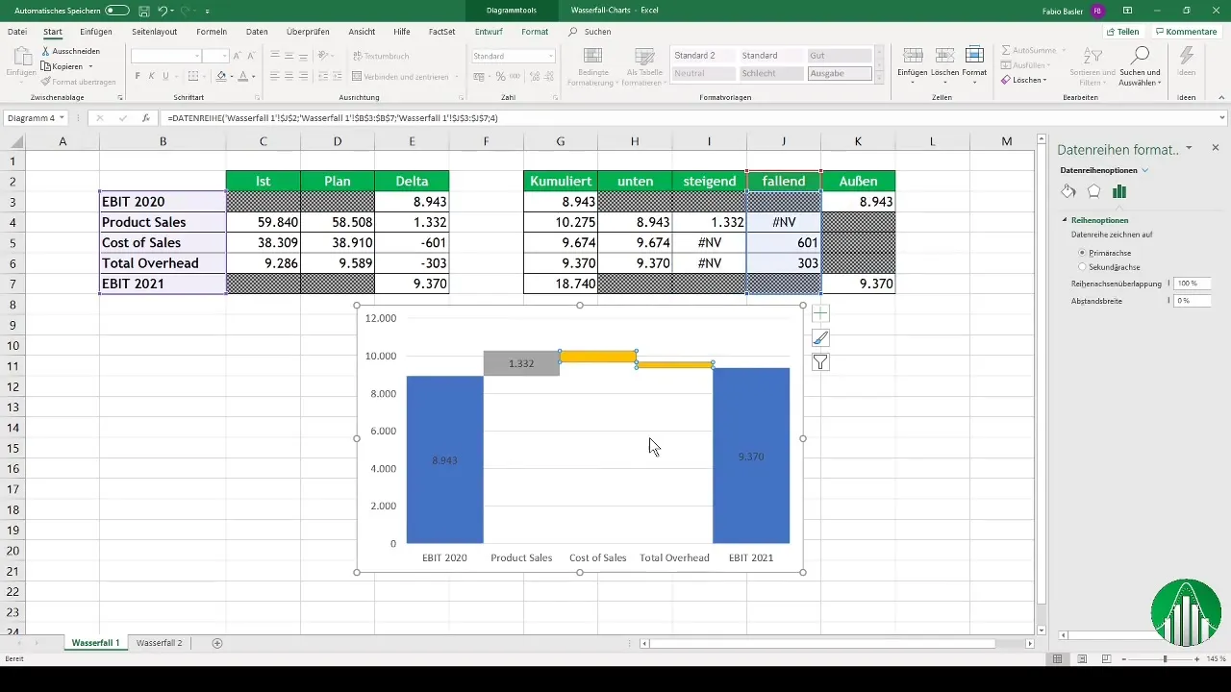Open Fill & Line bucket tab
Image resolution: width=1231 pixels, height=692 pixels.
1068,191
